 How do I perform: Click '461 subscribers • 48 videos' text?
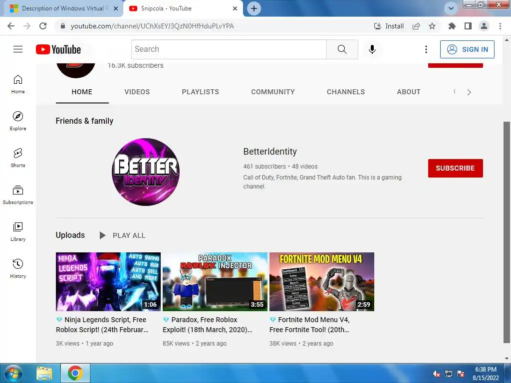[280, 167]
